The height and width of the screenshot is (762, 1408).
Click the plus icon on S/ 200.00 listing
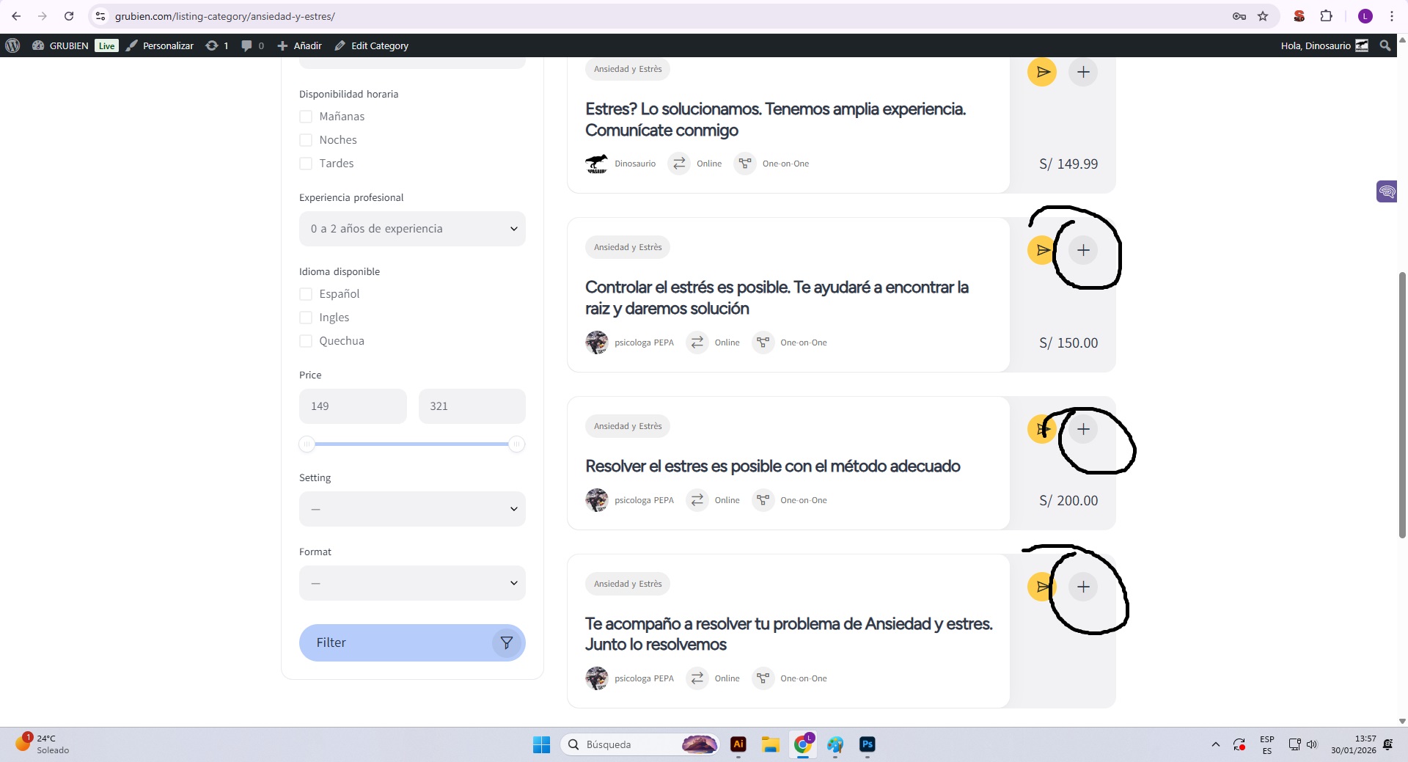click(1083, 429)
